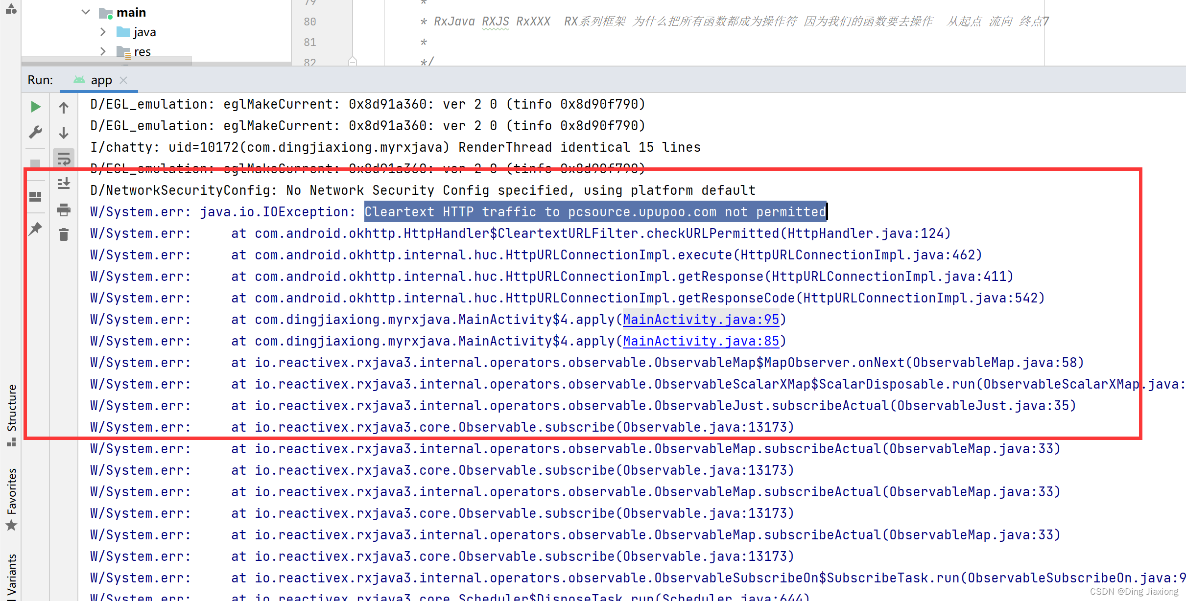Viewport: 1186px width, 601px height.
Task: Restore layout icon in Run panel
Action: click(35, 196)
